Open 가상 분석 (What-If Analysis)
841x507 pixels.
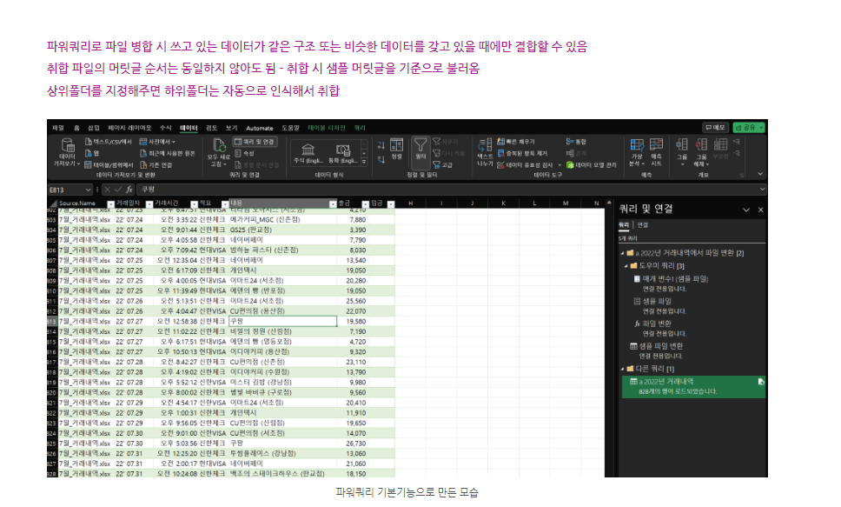[x=637, y=152]
